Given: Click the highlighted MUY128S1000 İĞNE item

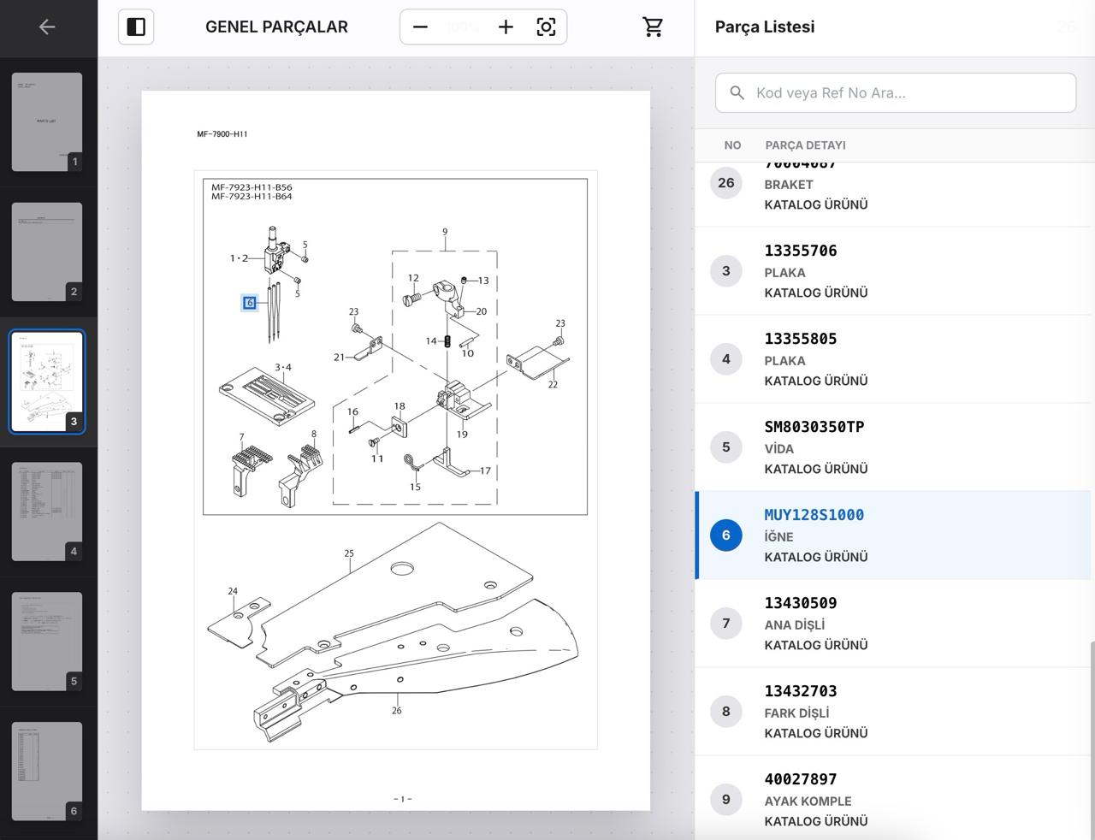Looking at the screenshot, I should 892,535.
